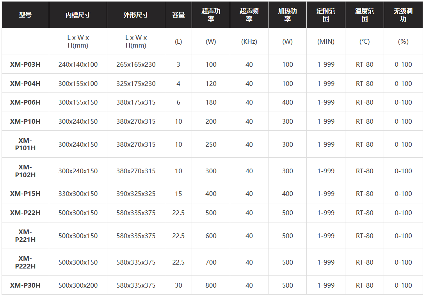
Task: Click the 型号 column header
Action: [25, 15]
